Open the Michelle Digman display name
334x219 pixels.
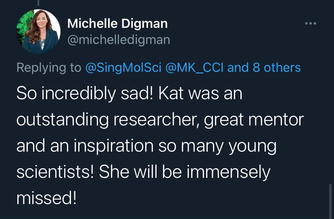(117, 24)
